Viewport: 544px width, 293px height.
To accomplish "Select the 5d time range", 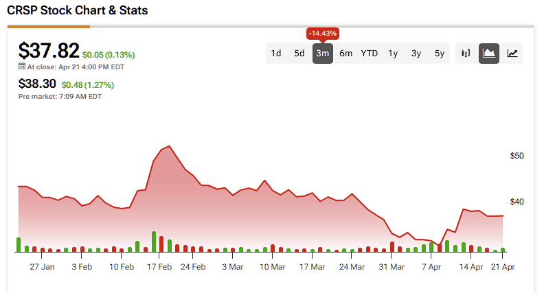I will [x=299, y=54].
